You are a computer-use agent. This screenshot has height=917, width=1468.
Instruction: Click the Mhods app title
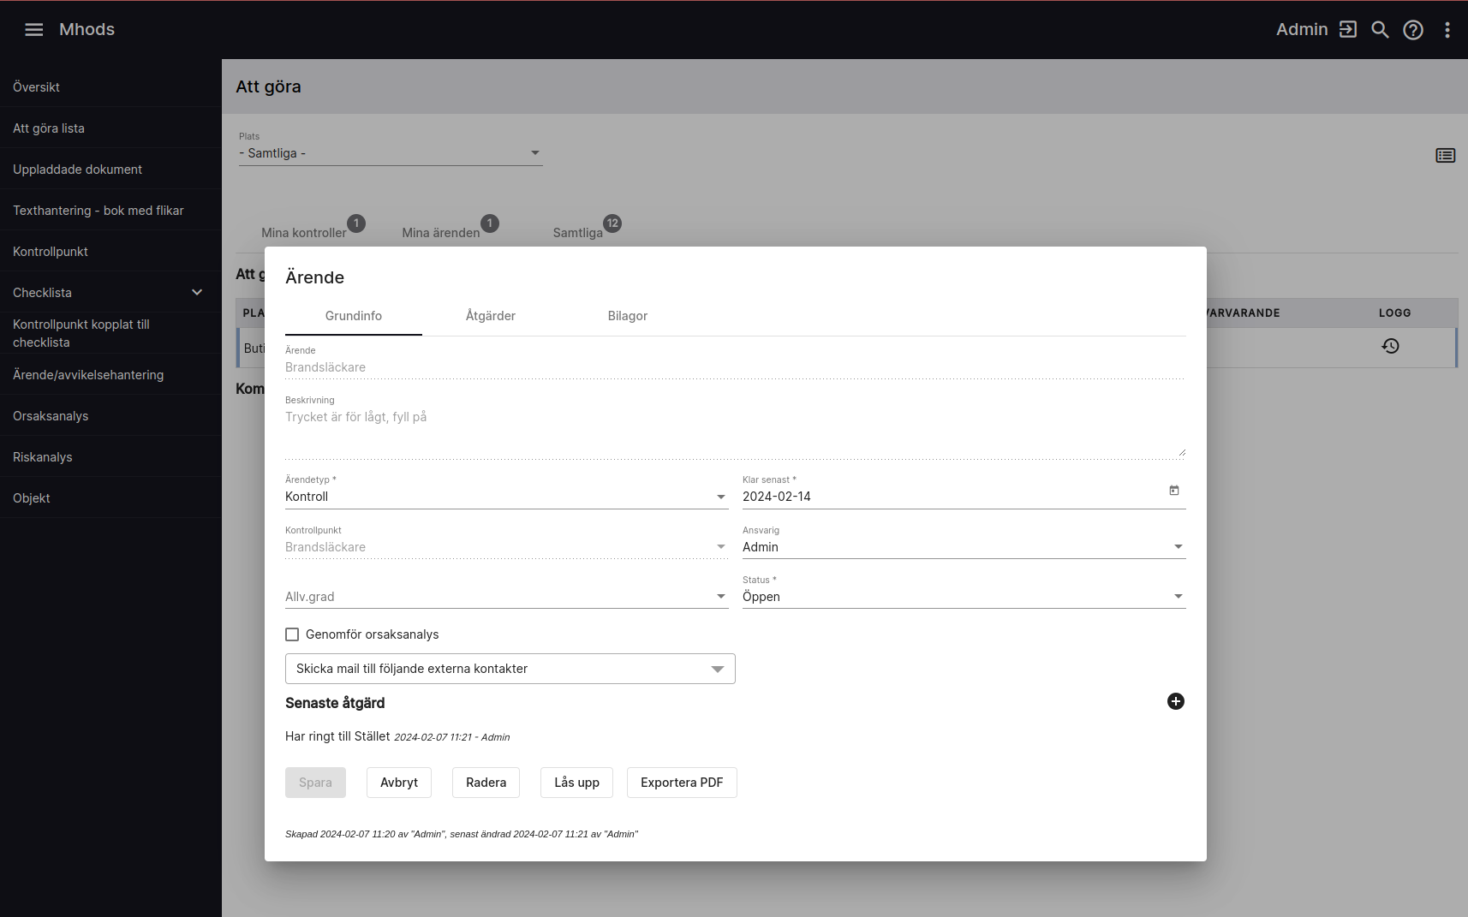[x=87, y=29]
